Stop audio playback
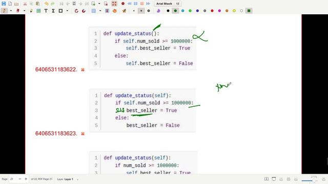This screenshot has width=328, height=184. 142,4
